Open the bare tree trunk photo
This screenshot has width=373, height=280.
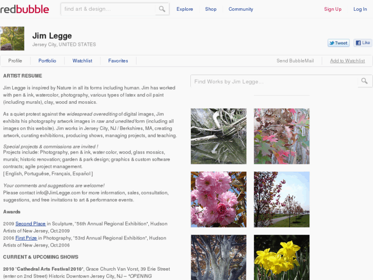(x=219, y=257)
